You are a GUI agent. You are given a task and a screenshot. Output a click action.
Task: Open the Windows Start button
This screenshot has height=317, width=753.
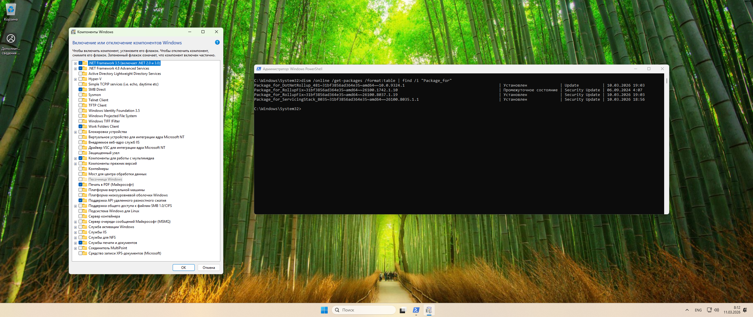pyautogui.click(x=324, y=310)
